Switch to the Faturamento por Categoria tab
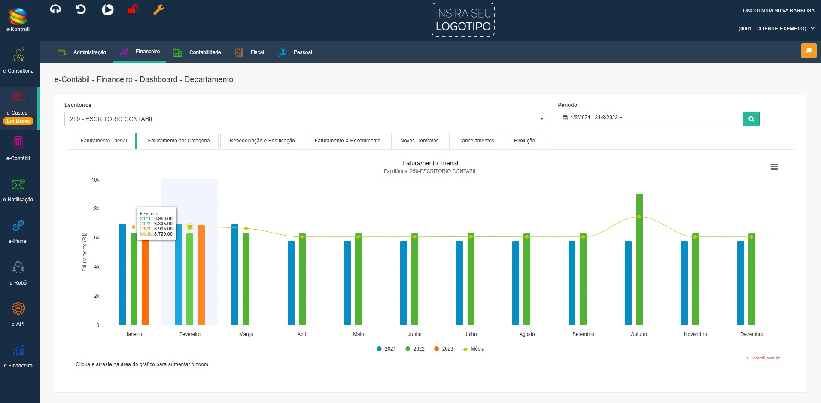 pos(179,141)
